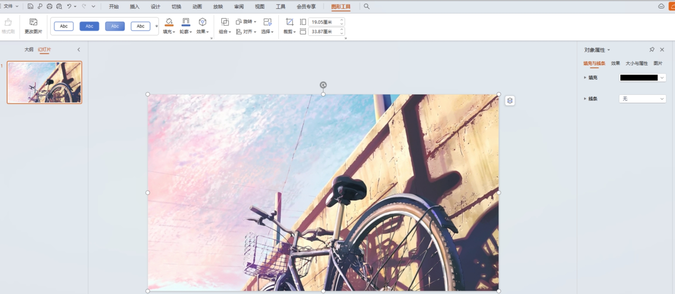Image resolution: width=675 pixels, height=294 pixels.
Task: Switch to the 切换 (Transitions) tab
Action: point(176,6)
